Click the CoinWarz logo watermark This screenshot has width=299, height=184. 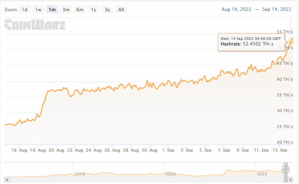pyautogui.click(x=35, y=25)
